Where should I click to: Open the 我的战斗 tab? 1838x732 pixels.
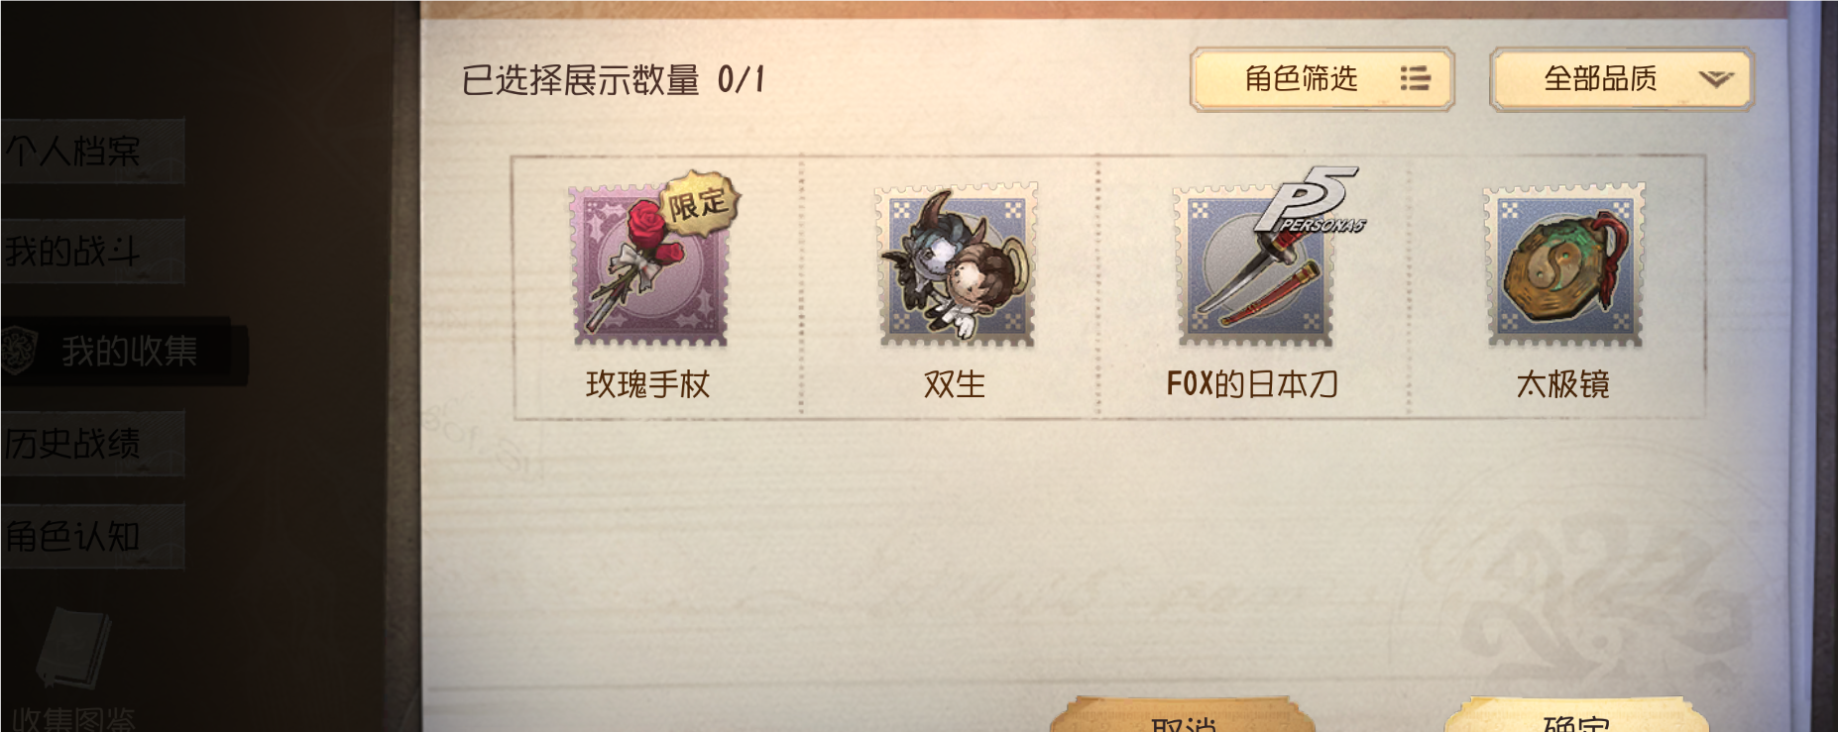pos(92,251)
